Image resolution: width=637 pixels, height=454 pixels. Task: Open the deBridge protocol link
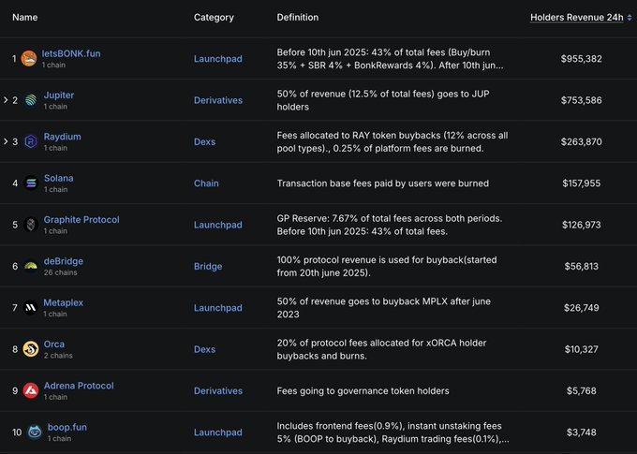coord(64,261)
